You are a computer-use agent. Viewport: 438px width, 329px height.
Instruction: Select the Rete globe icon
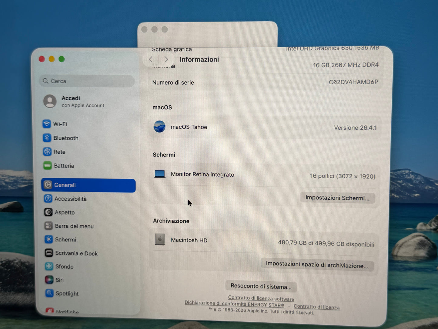click(47, 151)
